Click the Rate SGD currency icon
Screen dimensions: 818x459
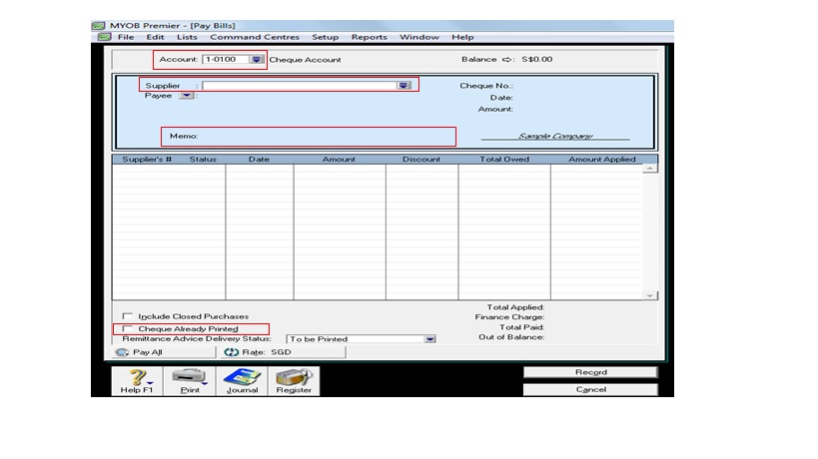[x=231, y=352]
